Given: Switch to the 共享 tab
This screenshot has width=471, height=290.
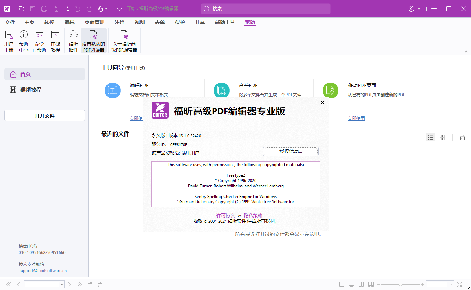Looking at the screenshot, I should 200,22.
